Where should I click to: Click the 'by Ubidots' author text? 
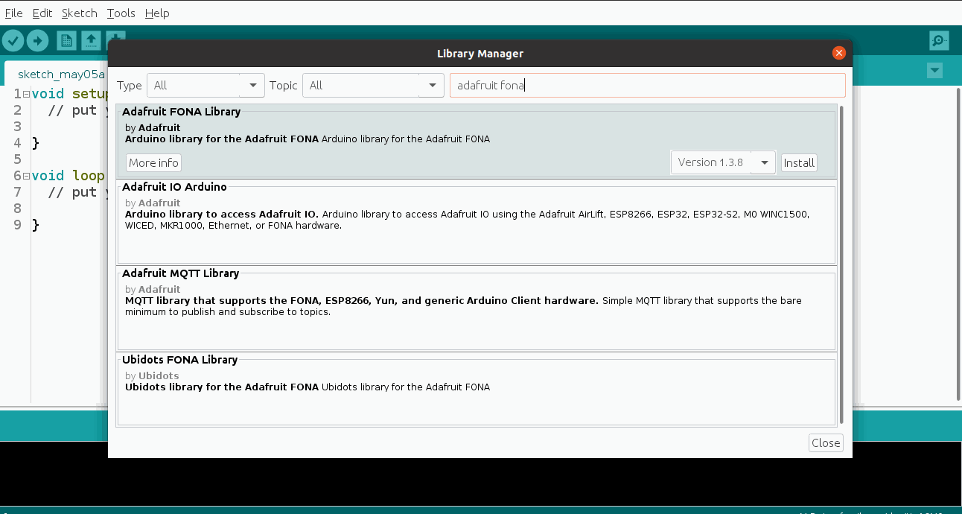coord(152,375)
